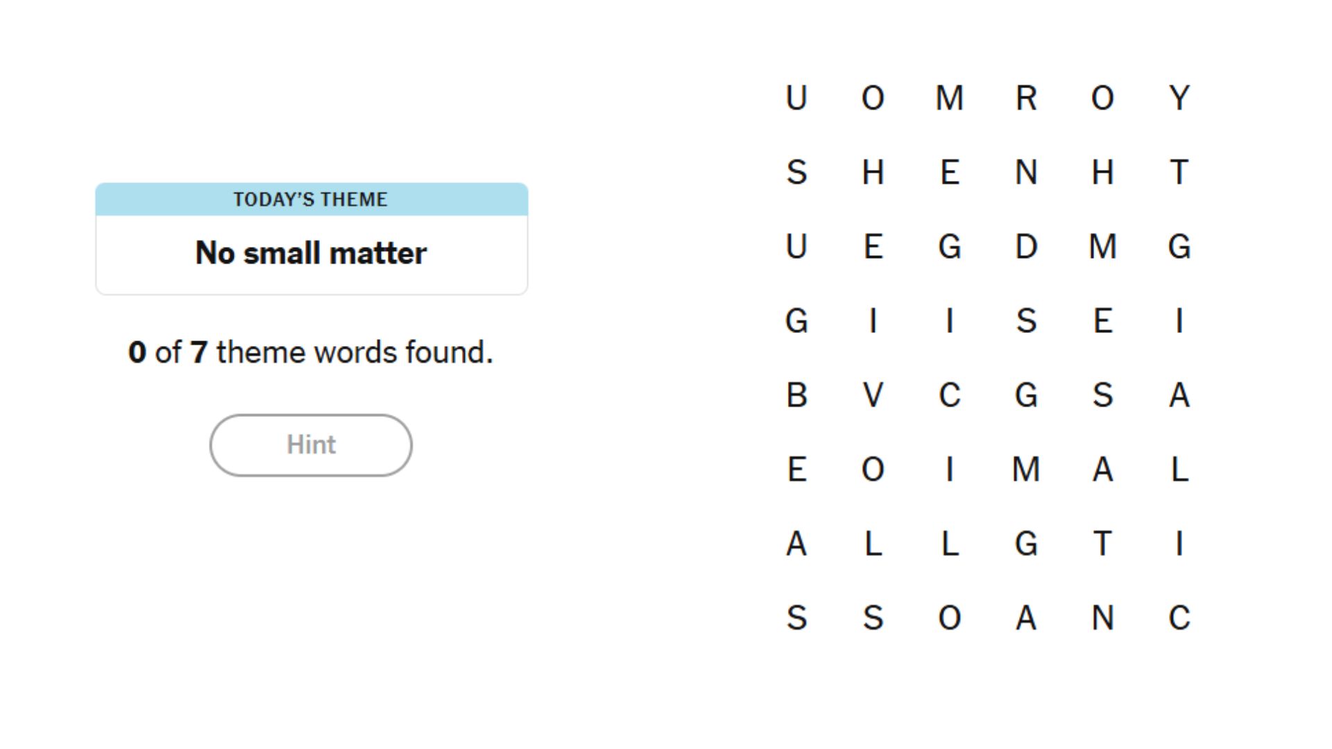Tap the M in the top row
Screen dimensions: 1332x749
[950, 98]
